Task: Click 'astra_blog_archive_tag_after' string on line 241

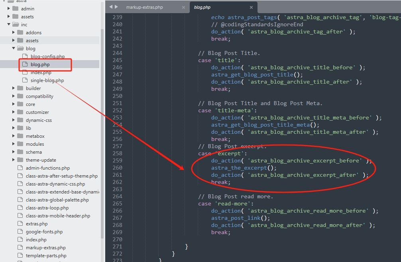Action: coord(297,31)
